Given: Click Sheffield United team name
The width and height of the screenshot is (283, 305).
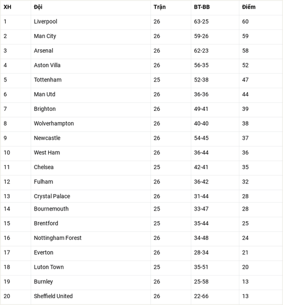Looking at the screenshot, I should coord(53,296).
